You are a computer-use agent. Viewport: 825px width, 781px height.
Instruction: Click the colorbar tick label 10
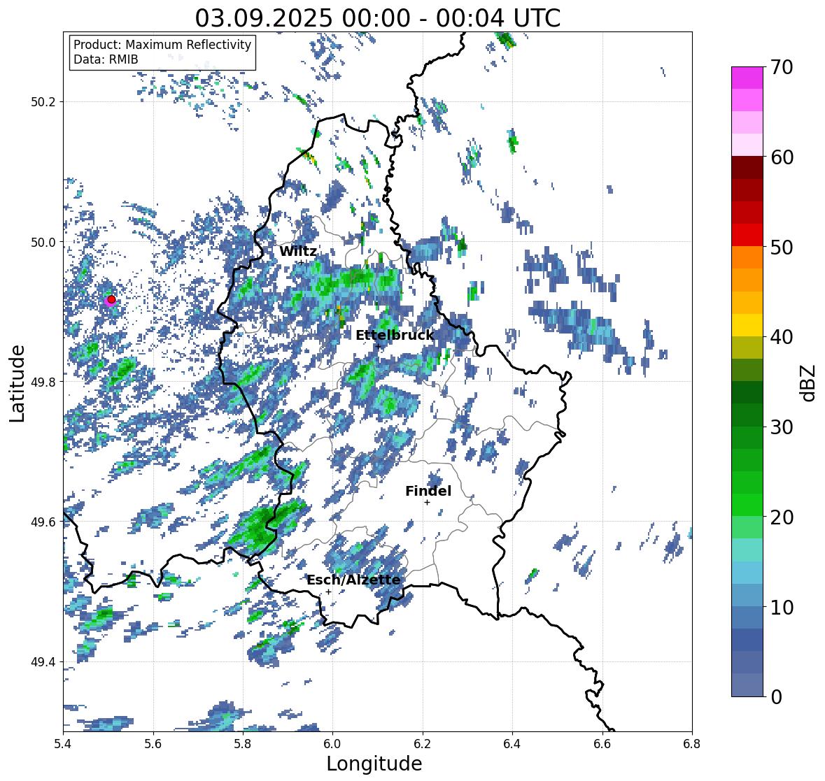click(782, 607)
